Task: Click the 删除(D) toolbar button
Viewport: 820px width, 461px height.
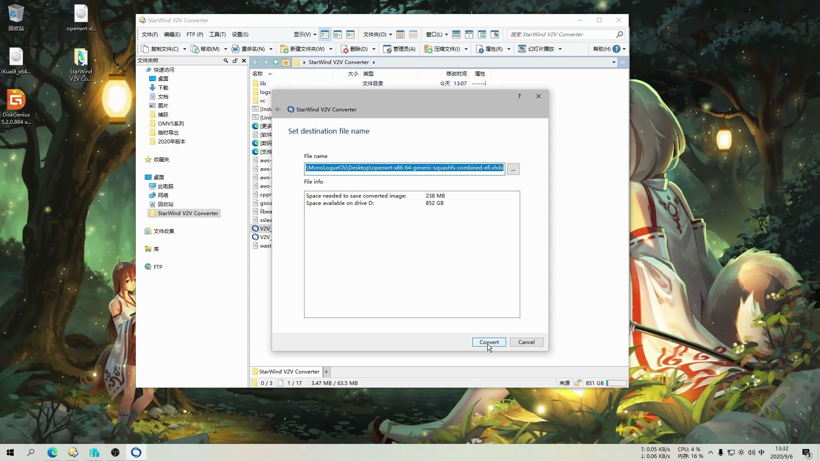Action: [x=354, y=49]
